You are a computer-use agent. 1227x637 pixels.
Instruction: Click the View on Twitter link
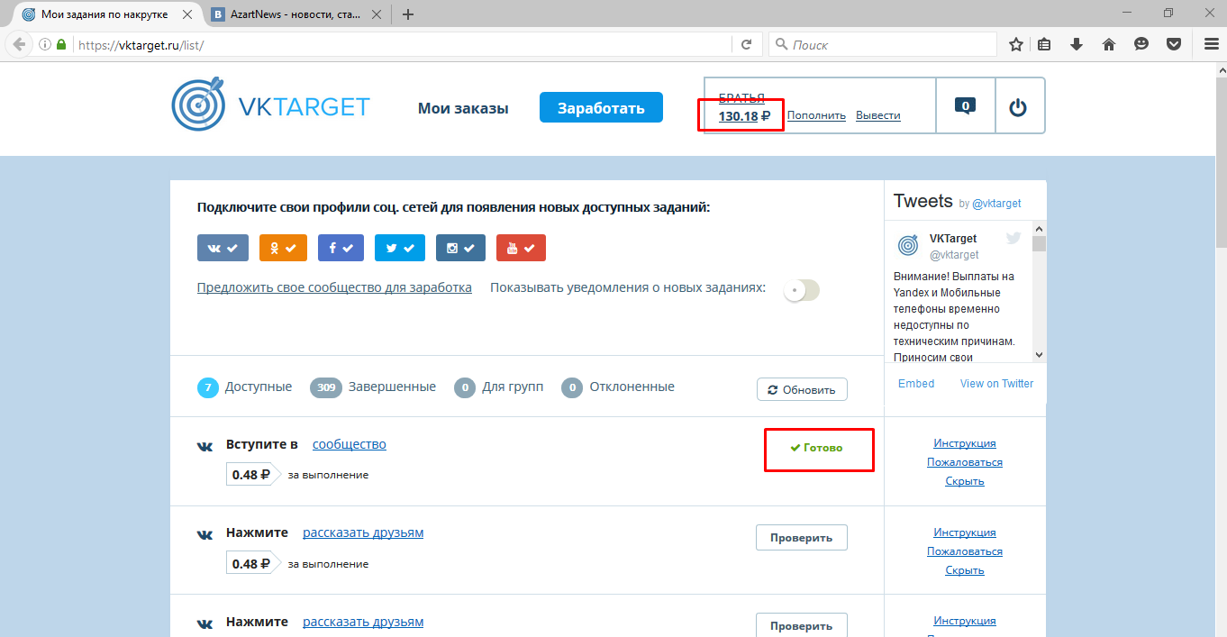point(996,383)
